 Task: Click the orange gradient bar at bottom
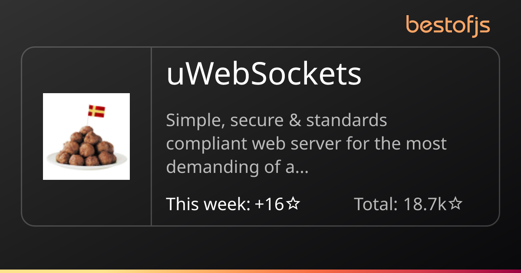[260, 271]
